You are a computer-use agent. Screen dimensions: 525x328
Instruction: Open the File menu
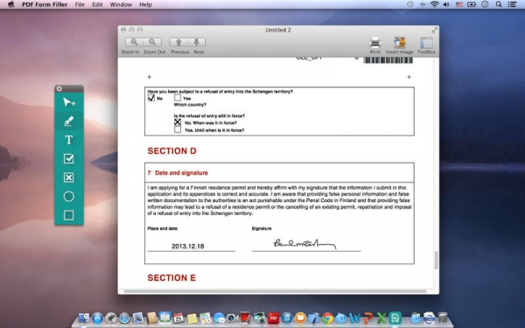(80, 4)
